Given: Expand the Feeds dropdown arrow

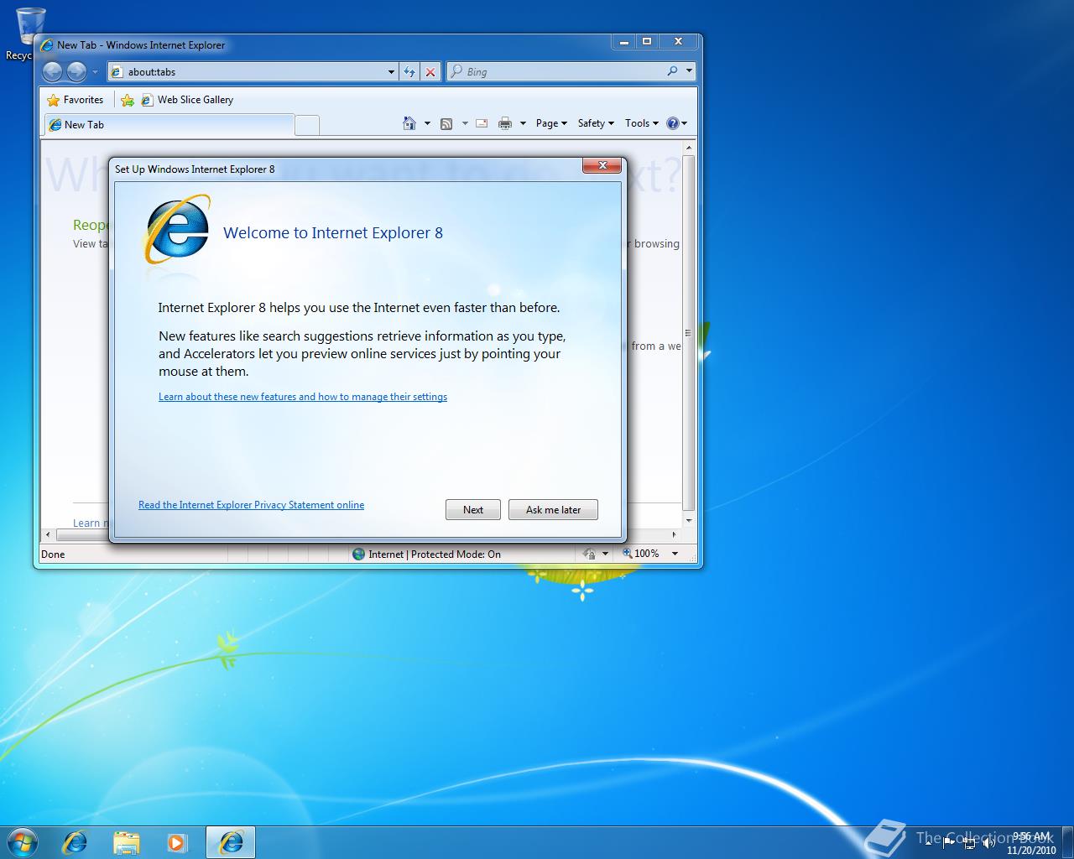Looking at the screenshot, I should (465, 123).
